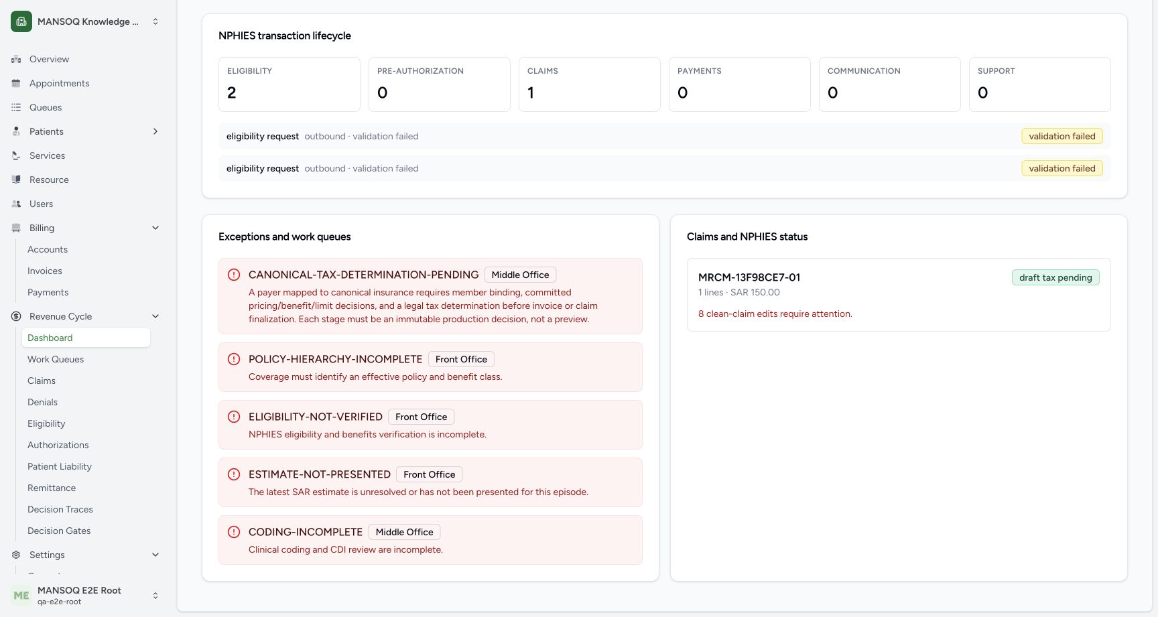Screen dimensions: 1158x617
Task: Click alert icon beside ELIGIBILITY-NOT-VERIFIED
Action: [x=234, y=417]
